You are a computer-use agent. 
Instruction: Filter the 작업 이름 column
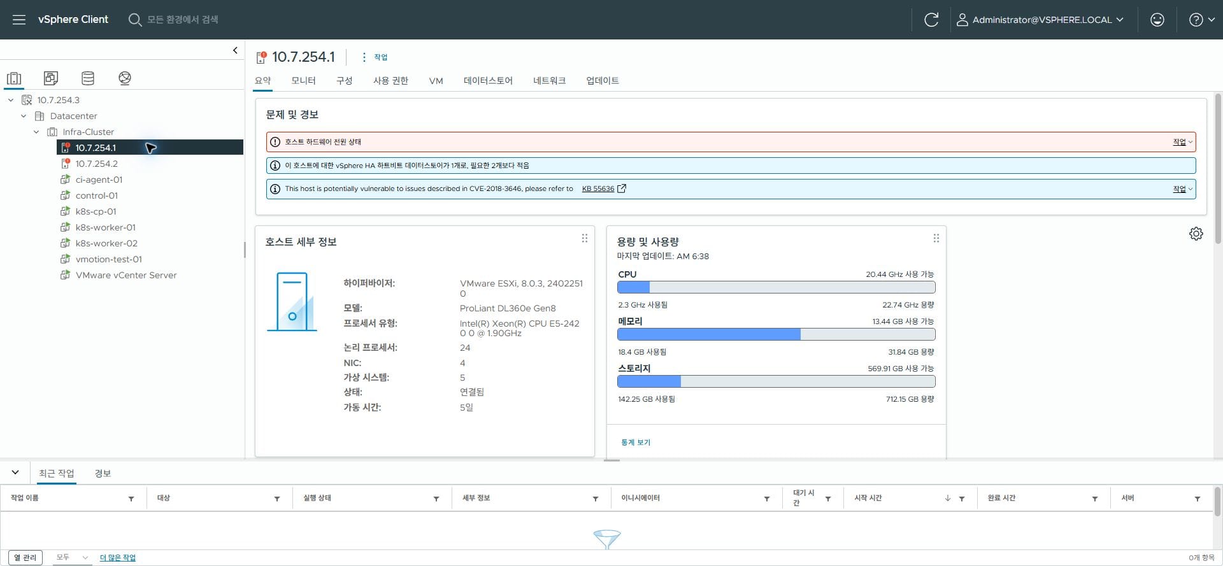click(x=131, y=499)
